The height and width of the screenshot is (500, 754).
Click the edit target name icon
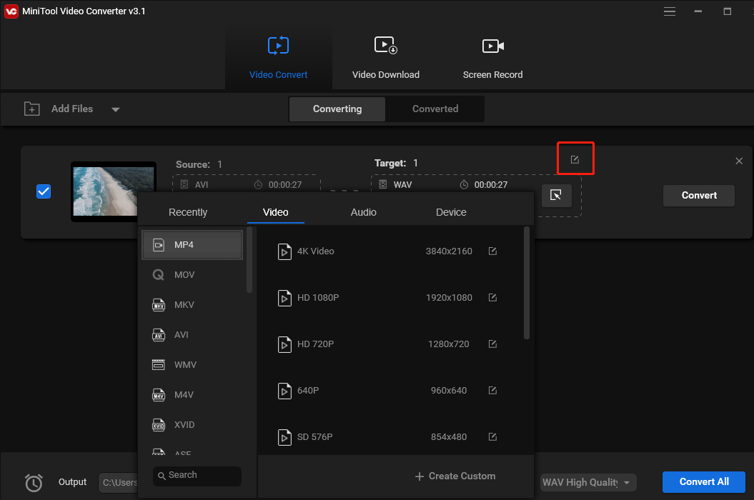pyautogui.click(x=575, y=159)
